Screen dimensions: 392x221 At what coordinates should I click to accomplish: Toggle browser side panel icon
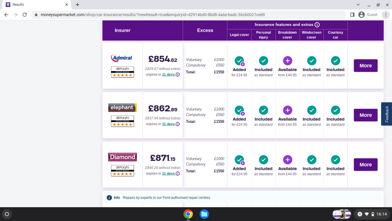(352, 15)
